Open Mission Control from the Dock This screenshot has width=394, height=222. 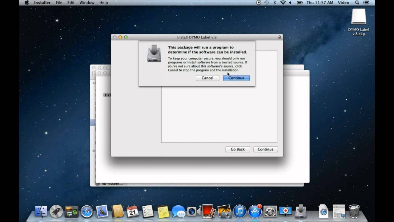point(72,212)
